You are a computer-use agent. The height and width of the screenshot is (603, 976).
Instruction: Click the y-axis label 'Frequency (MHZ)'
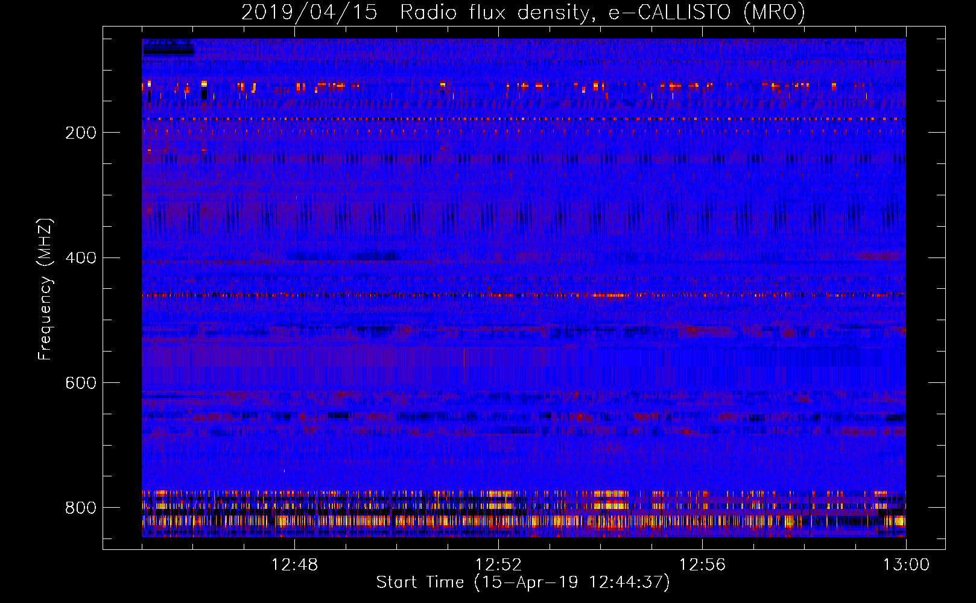(45, 289)
